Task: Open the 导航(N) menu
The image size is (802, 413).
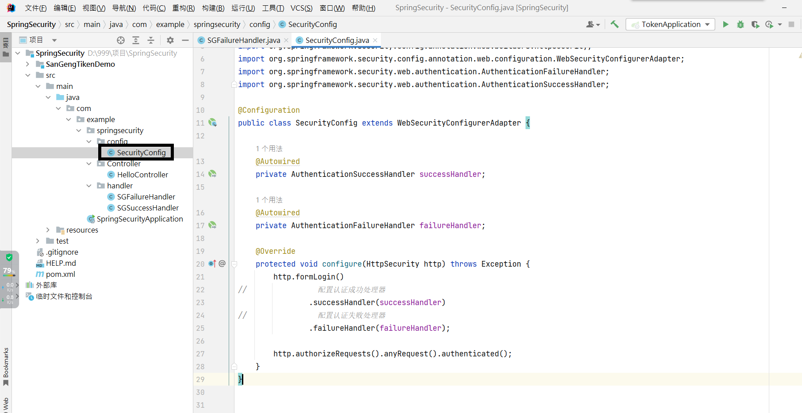Action: click(124, 8)
